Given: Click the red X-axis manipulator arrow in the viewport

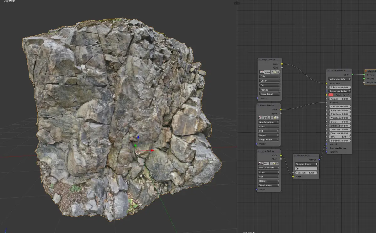Looking at the screenshot, I should point(152,150).
